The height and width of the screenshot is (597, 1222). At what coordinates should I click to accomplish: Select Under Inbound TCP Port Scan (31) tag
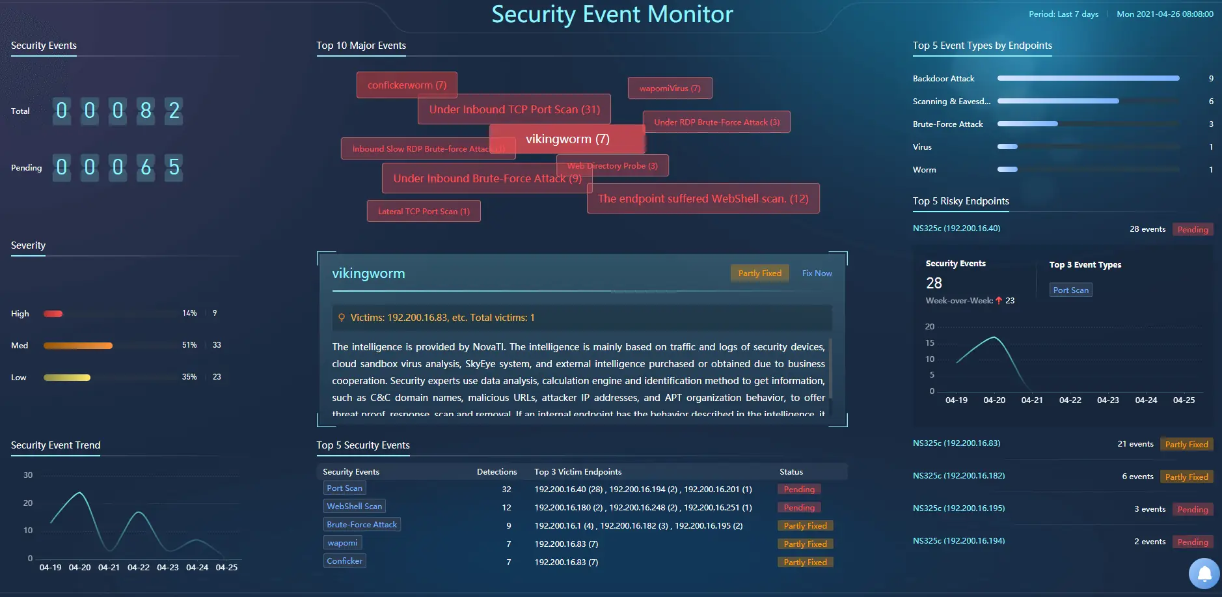coord(514,110)
